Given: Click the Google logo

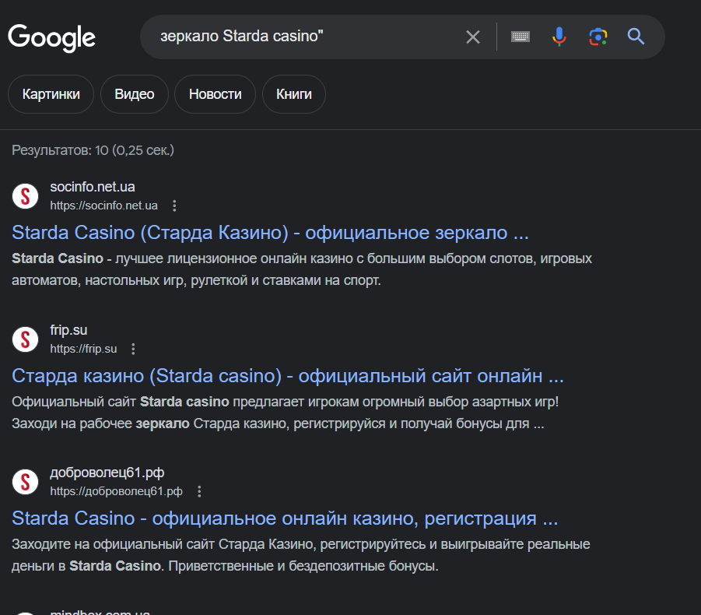Looking at the screenshot, I should coord(51,38).
